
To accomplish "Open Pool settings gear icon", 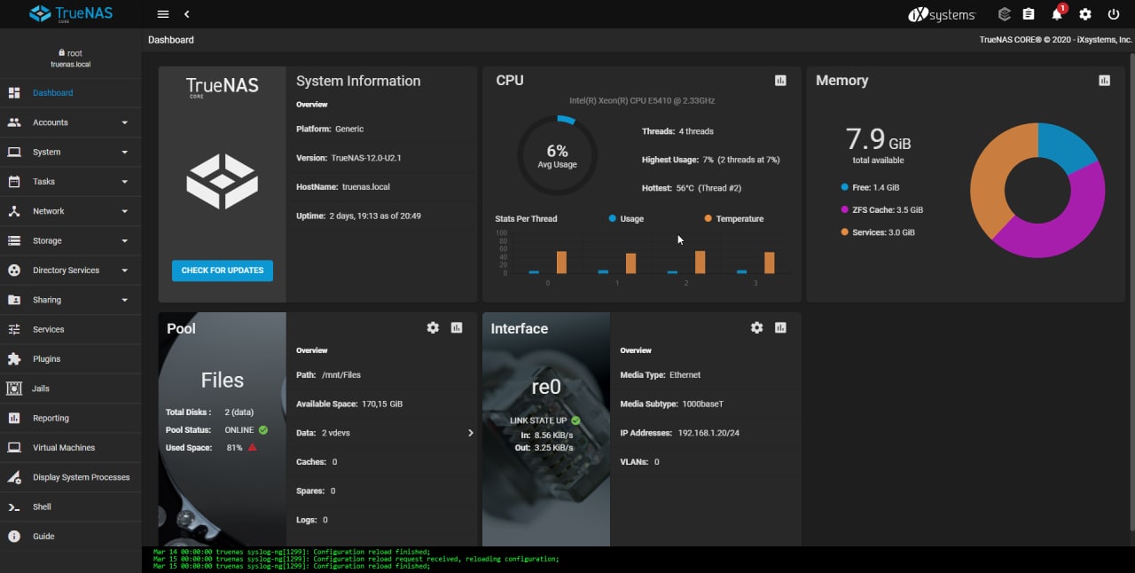I will pos(433,327).
